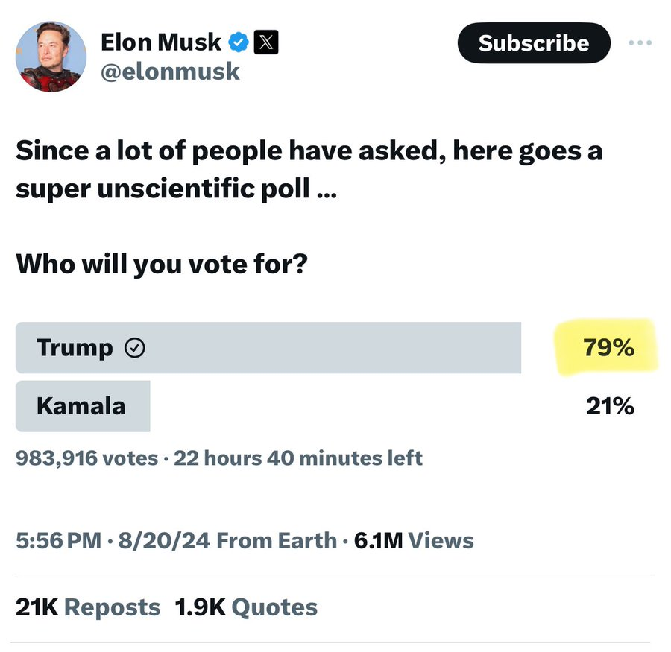Select the Trump poll option bar
The height and width of the screenshot is (652, 671).
pyautogui.click(x=268, y=348)
